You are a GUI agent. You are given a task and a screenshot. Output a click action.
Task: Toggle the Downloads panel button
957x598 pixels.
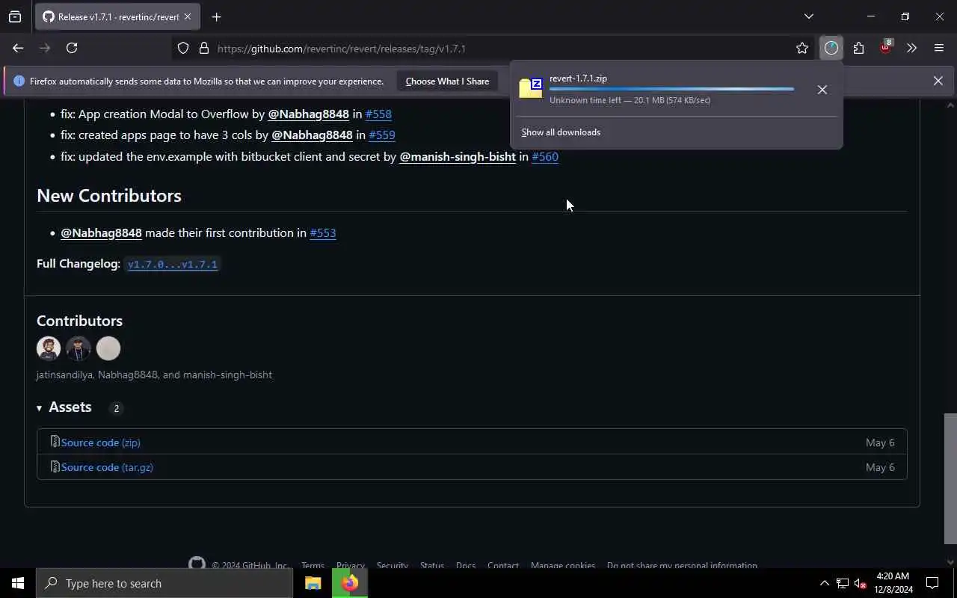831,49
